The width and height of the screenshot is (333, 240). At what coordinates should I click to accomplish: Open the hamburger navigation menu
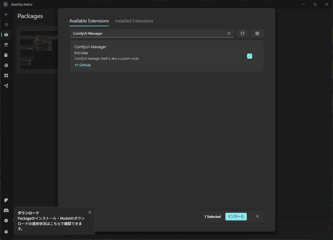pos(6,25)
